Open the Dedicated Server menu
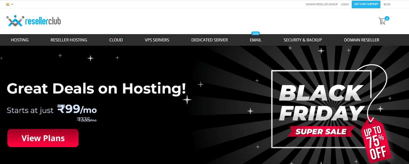 [210, 40]
